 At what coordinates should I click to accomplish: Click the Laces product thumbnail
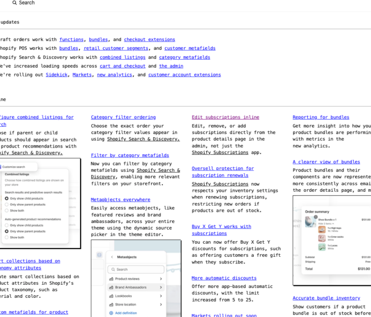(x=322, y=247)
